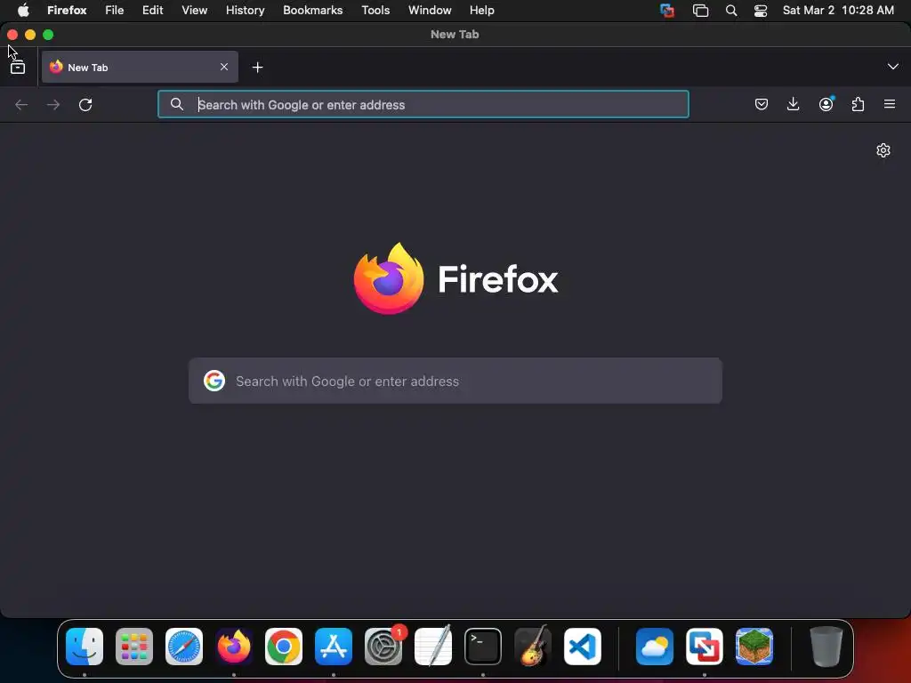Open Finder from the Dock

tap(85, 647)
